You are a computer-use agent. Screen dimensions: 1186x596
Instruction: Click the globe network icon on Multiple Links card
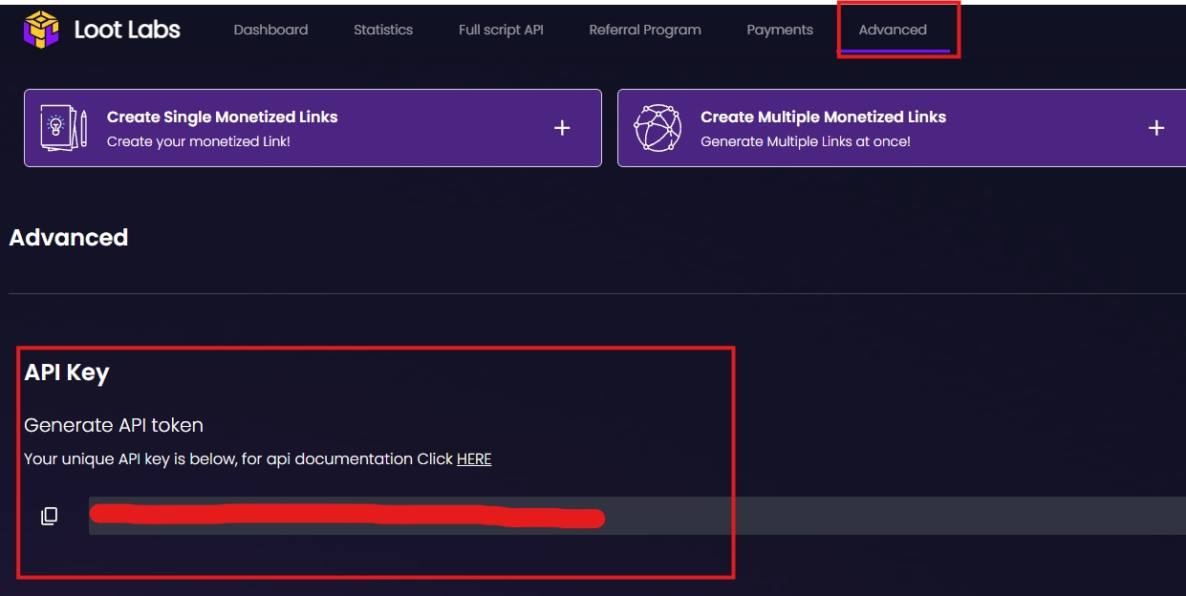tap(658, 128)
